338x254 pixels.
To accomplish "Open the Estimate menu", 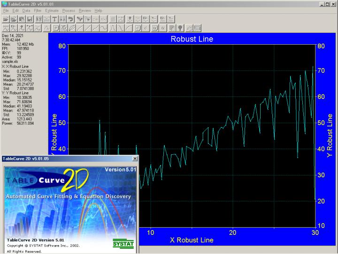I will point(52,10).
